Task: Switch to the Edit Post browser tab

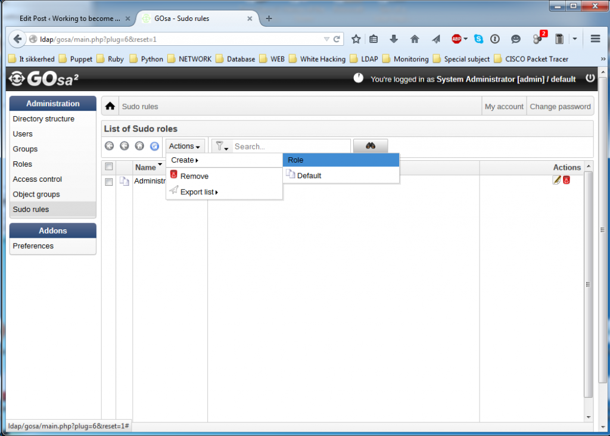Action: (70, 18)
